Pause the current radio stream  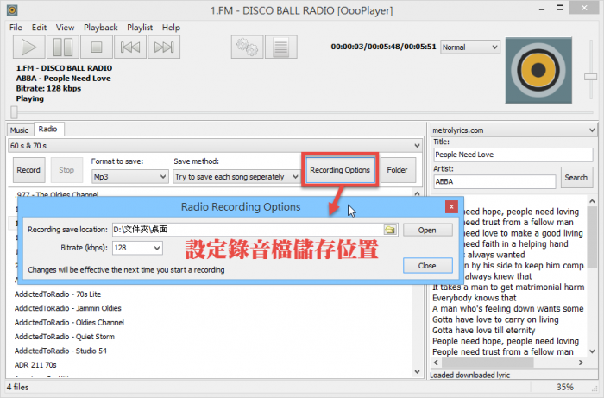tap(63, 47)
